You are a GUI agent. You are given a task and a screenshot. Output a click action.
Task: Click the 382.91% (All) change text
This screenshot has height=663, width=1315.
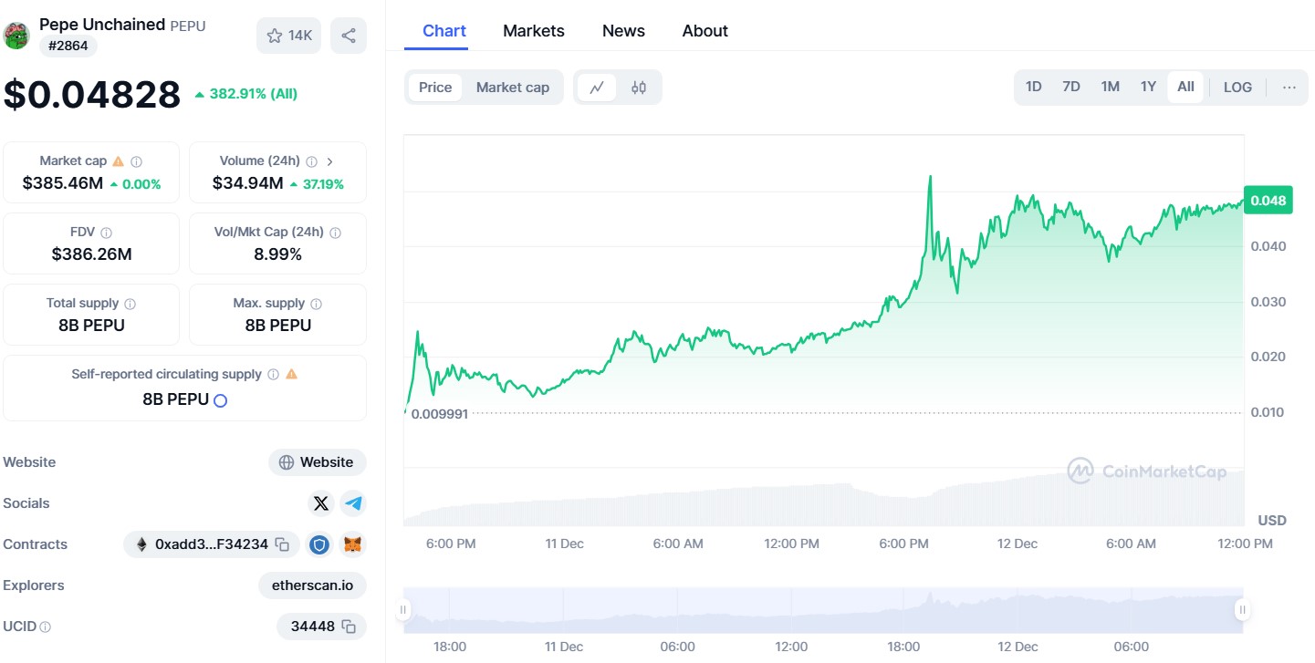tap(253, 93)
